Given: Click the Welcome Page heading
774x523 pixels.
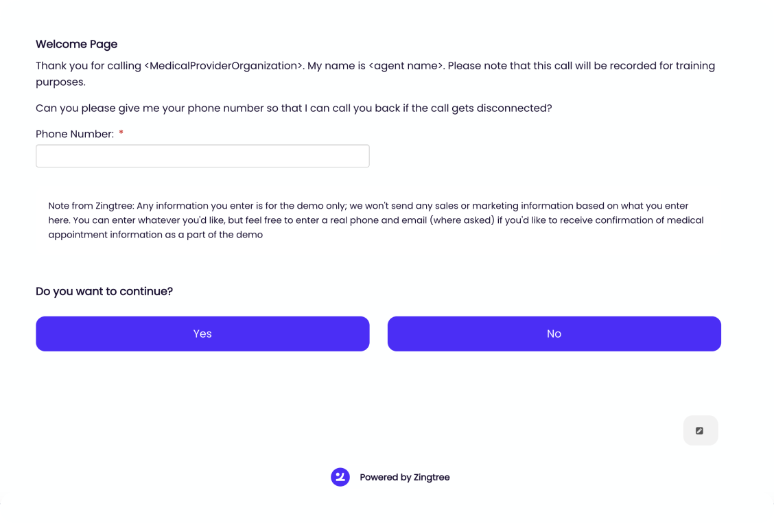Looking at the screenshot, I should (x=76, y=44).
